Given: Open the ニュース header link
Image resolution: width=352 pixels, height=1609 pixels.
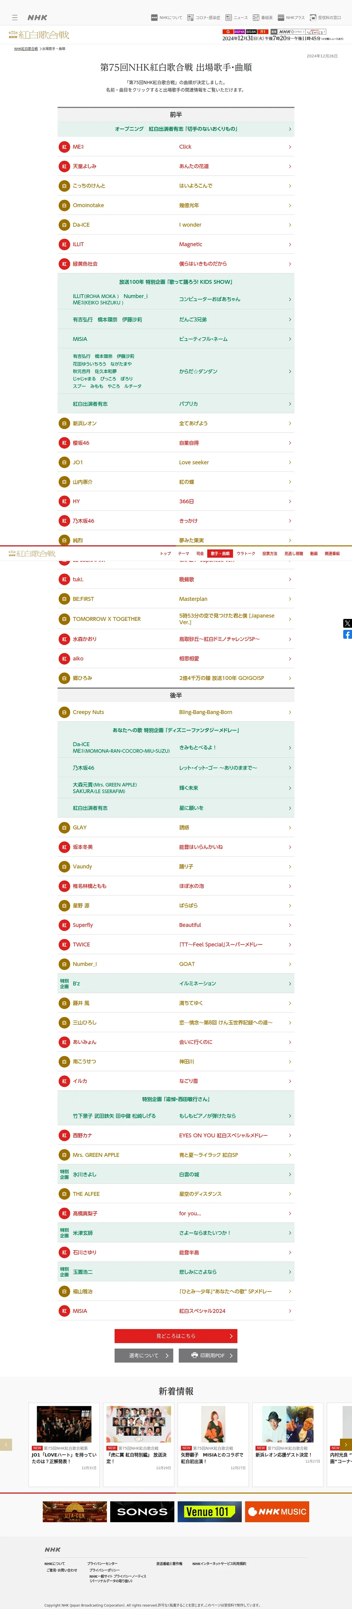Looking at the screenshot, I should pyautogui.click(x=237, y=18).
